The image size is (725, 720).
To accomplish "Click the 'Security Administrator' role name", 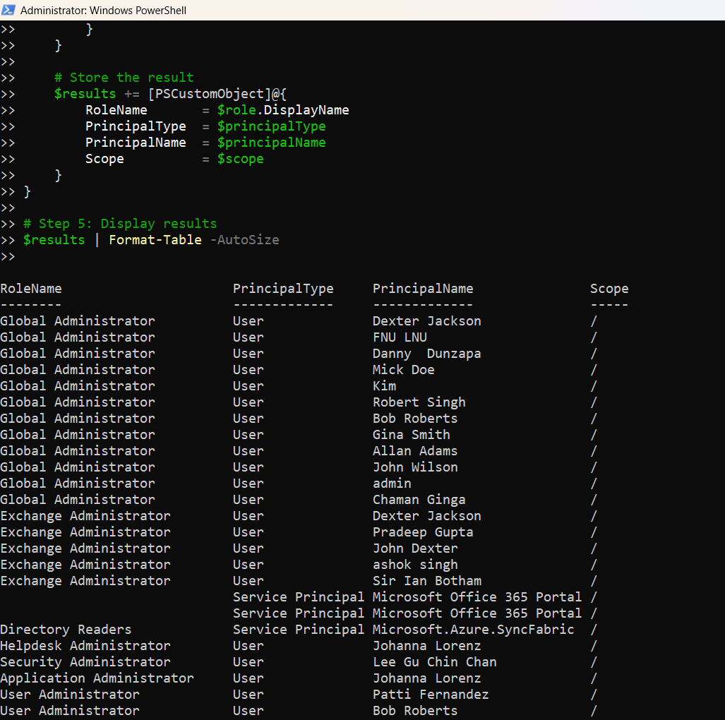I will click(x=85, y=662).
